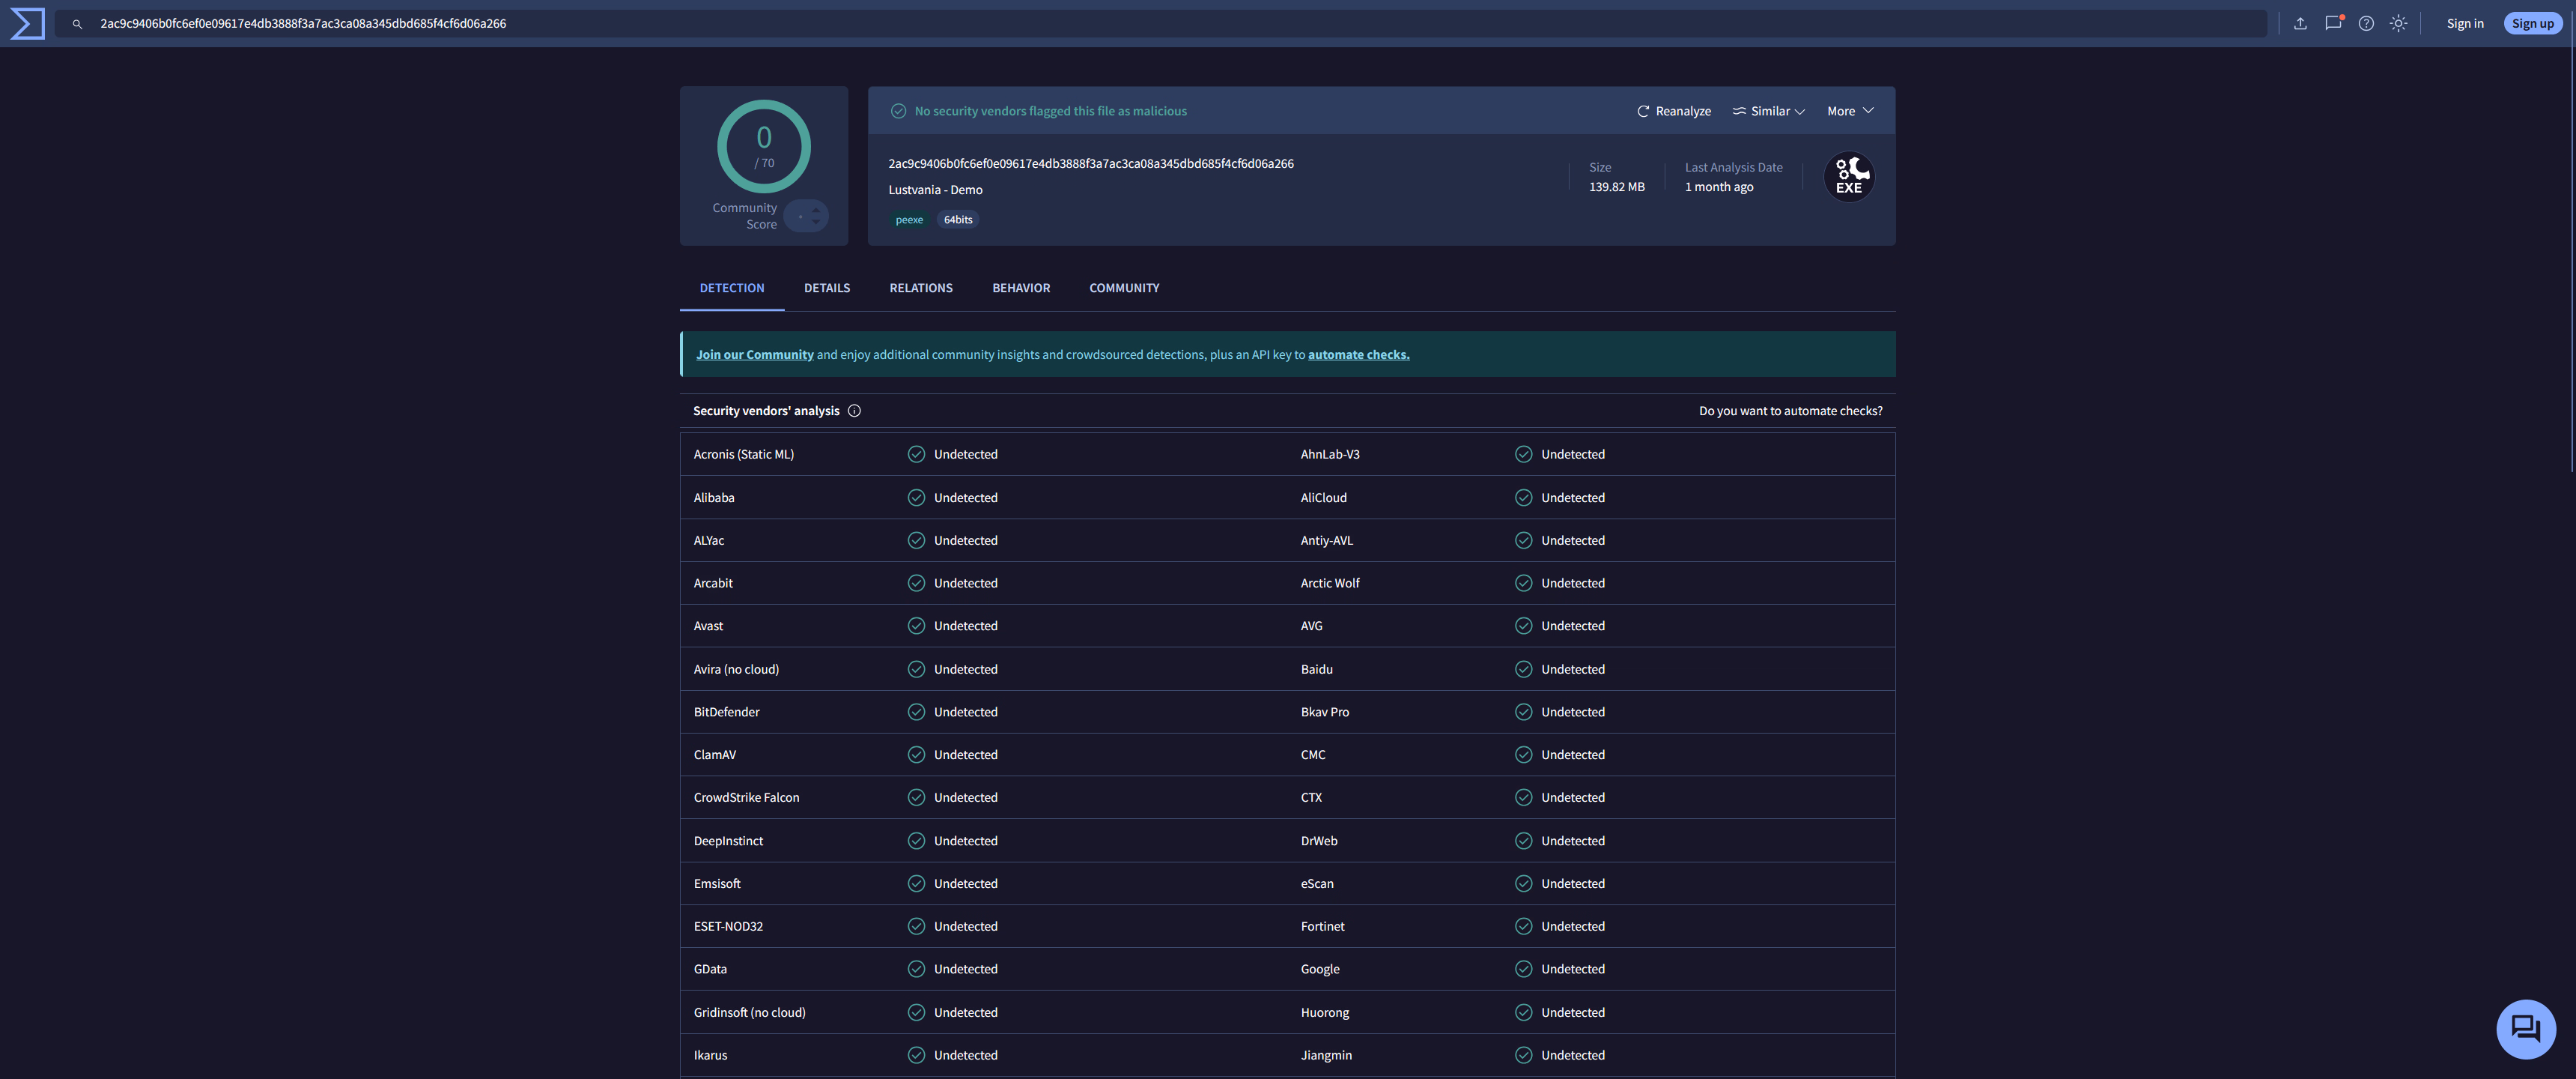The image size is (2576, 1079).
Task: Click the Security vendors' analysis info icon
Action: 854,411
